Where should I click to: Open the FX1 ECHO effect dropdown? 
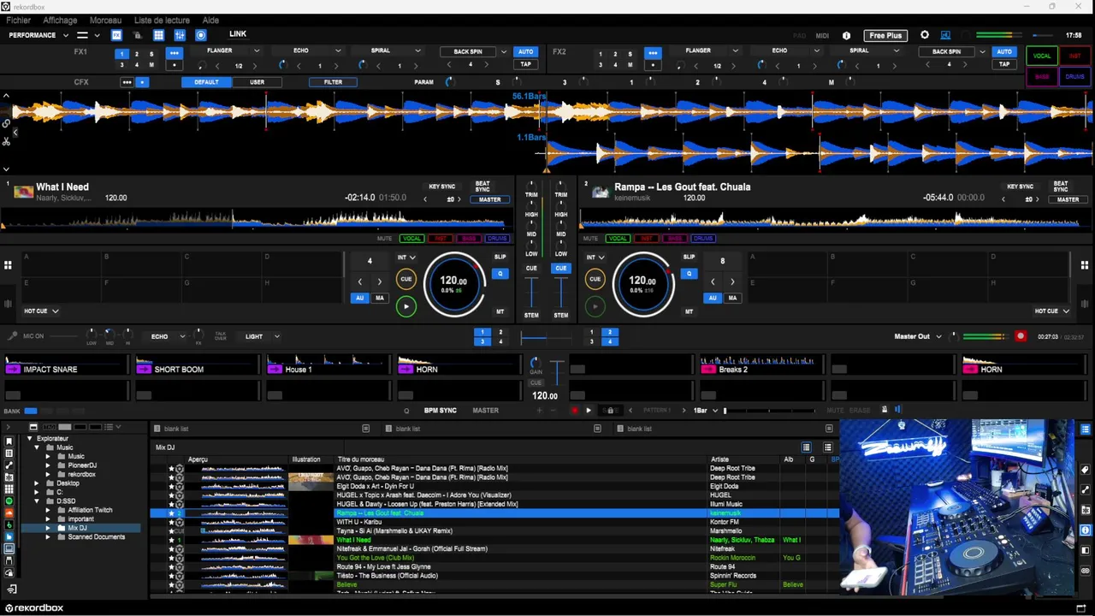[x=338, y=50]
